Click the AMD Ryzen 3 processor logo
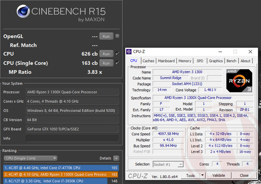This screenshot has width=261, height=184. 239,81
